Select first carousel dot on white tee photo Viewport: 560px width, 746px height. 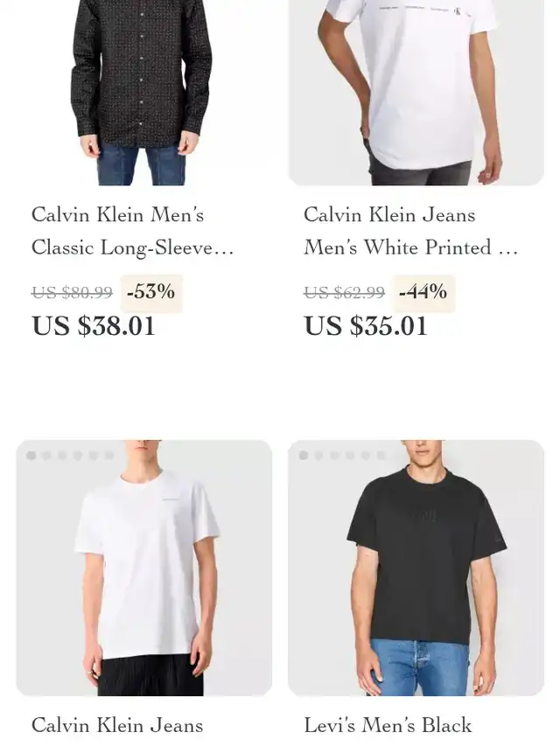pyautogui.click(x=31, y=456)
